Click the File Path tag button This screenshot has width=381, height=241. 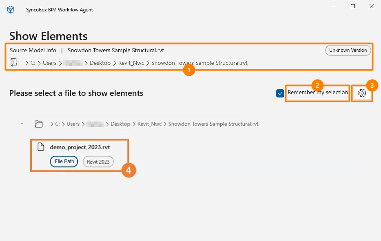click(x=64, y=161)
